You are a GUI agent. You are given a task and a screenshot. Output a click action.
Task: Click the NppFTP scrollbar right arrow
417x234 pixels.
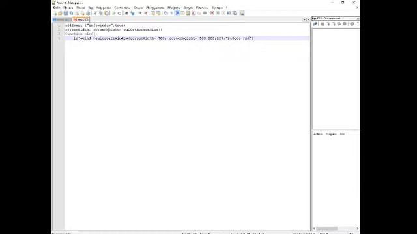pyautogui.click(x=358, y=228)
